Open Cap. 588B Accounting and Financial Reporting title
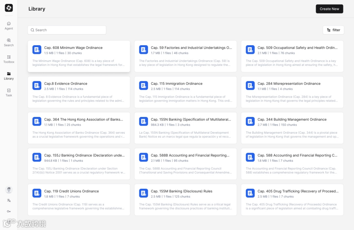The height and width of the screenshot is (230, 354). coord(190,155)
